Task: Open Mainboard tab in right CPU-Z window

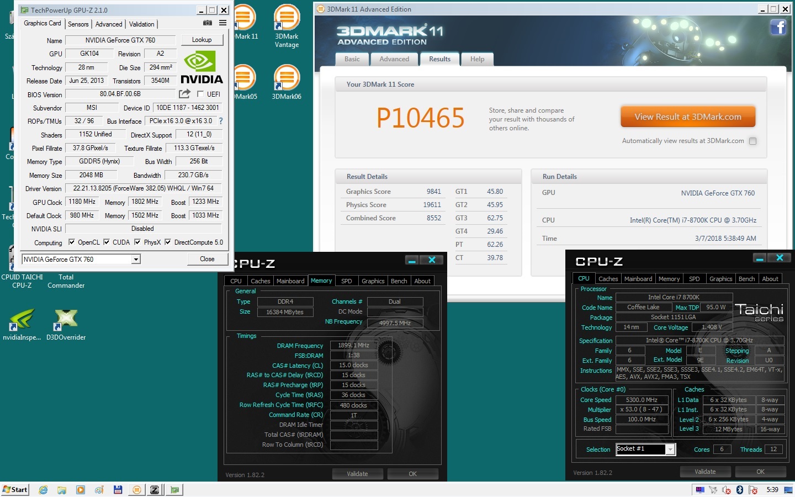Action: coord(638,279)
